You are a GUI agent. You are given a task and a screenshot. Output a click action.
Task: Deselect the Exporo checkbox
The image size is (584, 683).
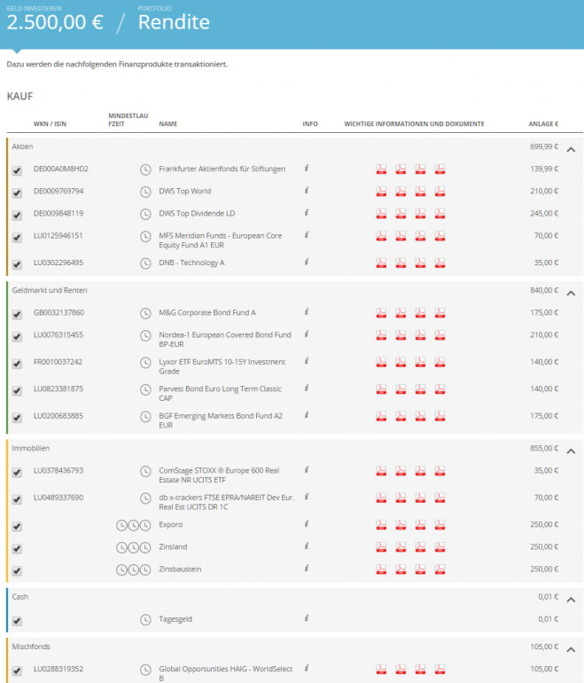(17, 526)
